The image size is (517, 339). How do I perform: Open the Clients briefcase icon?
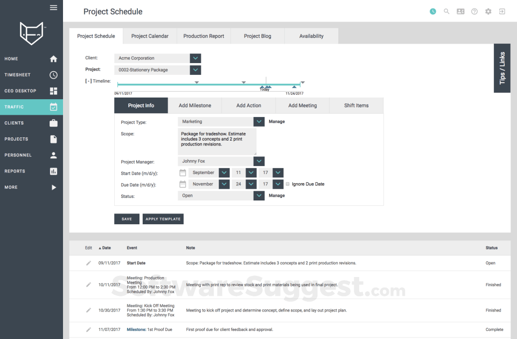[53, 122]
